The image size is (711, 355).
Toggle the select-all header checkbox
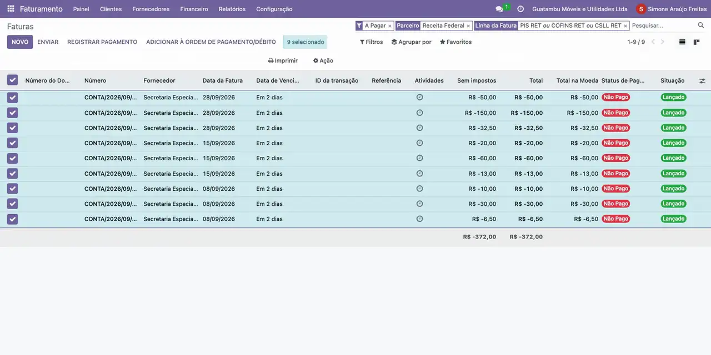pyautogui.click(x=12, y=80)
